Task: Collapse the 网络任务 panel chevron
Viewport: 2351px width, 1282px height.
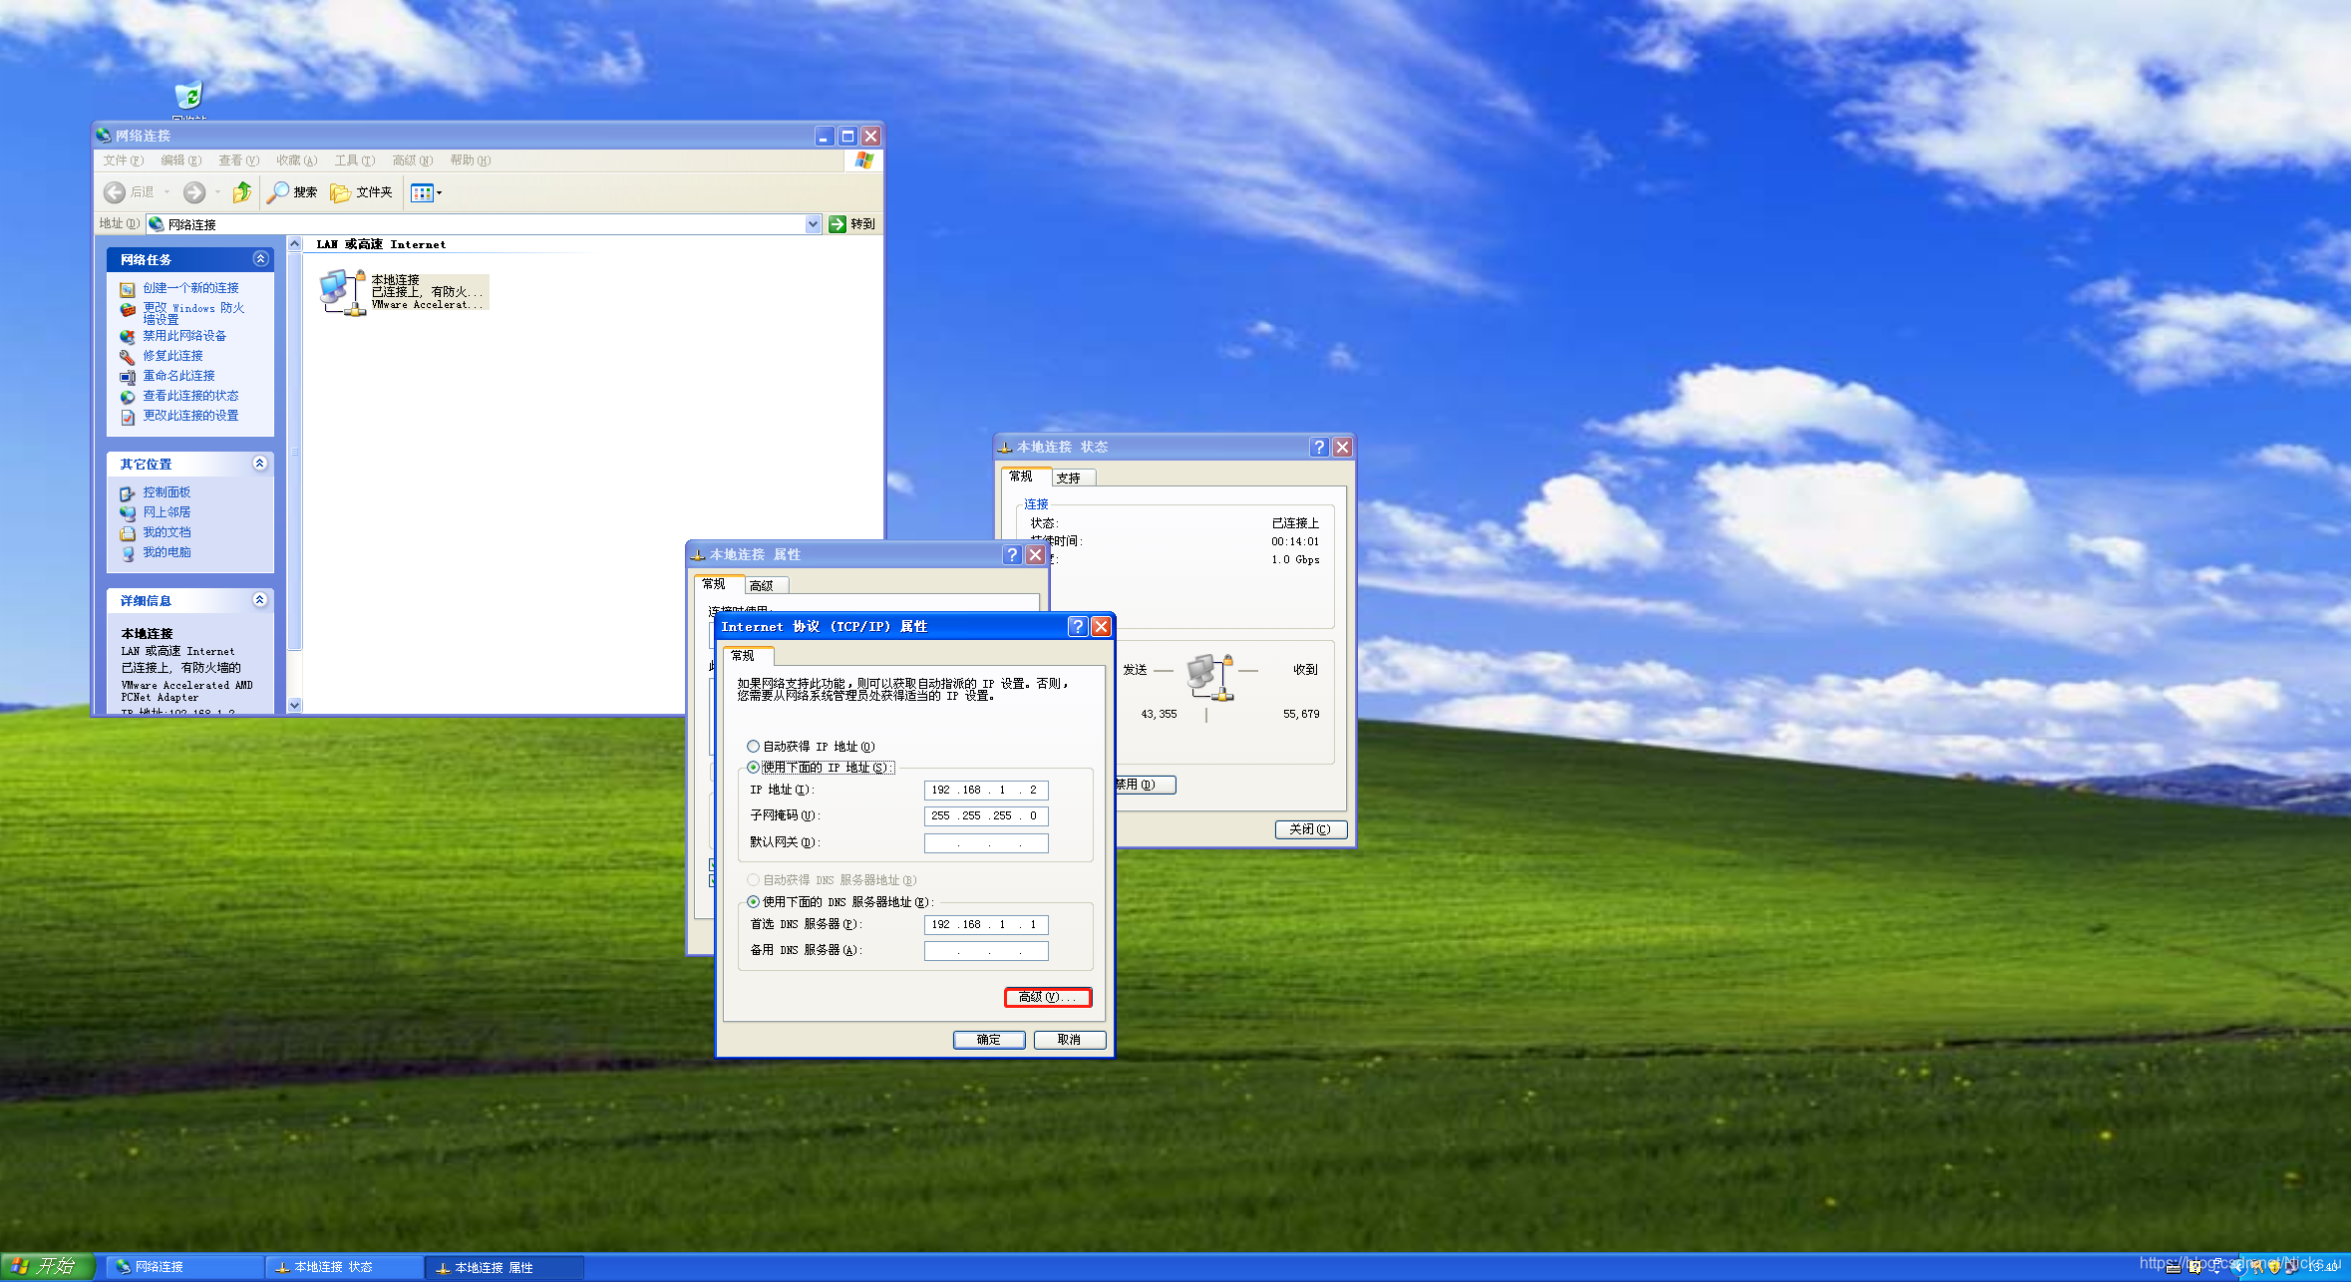Action: (260, 259)
